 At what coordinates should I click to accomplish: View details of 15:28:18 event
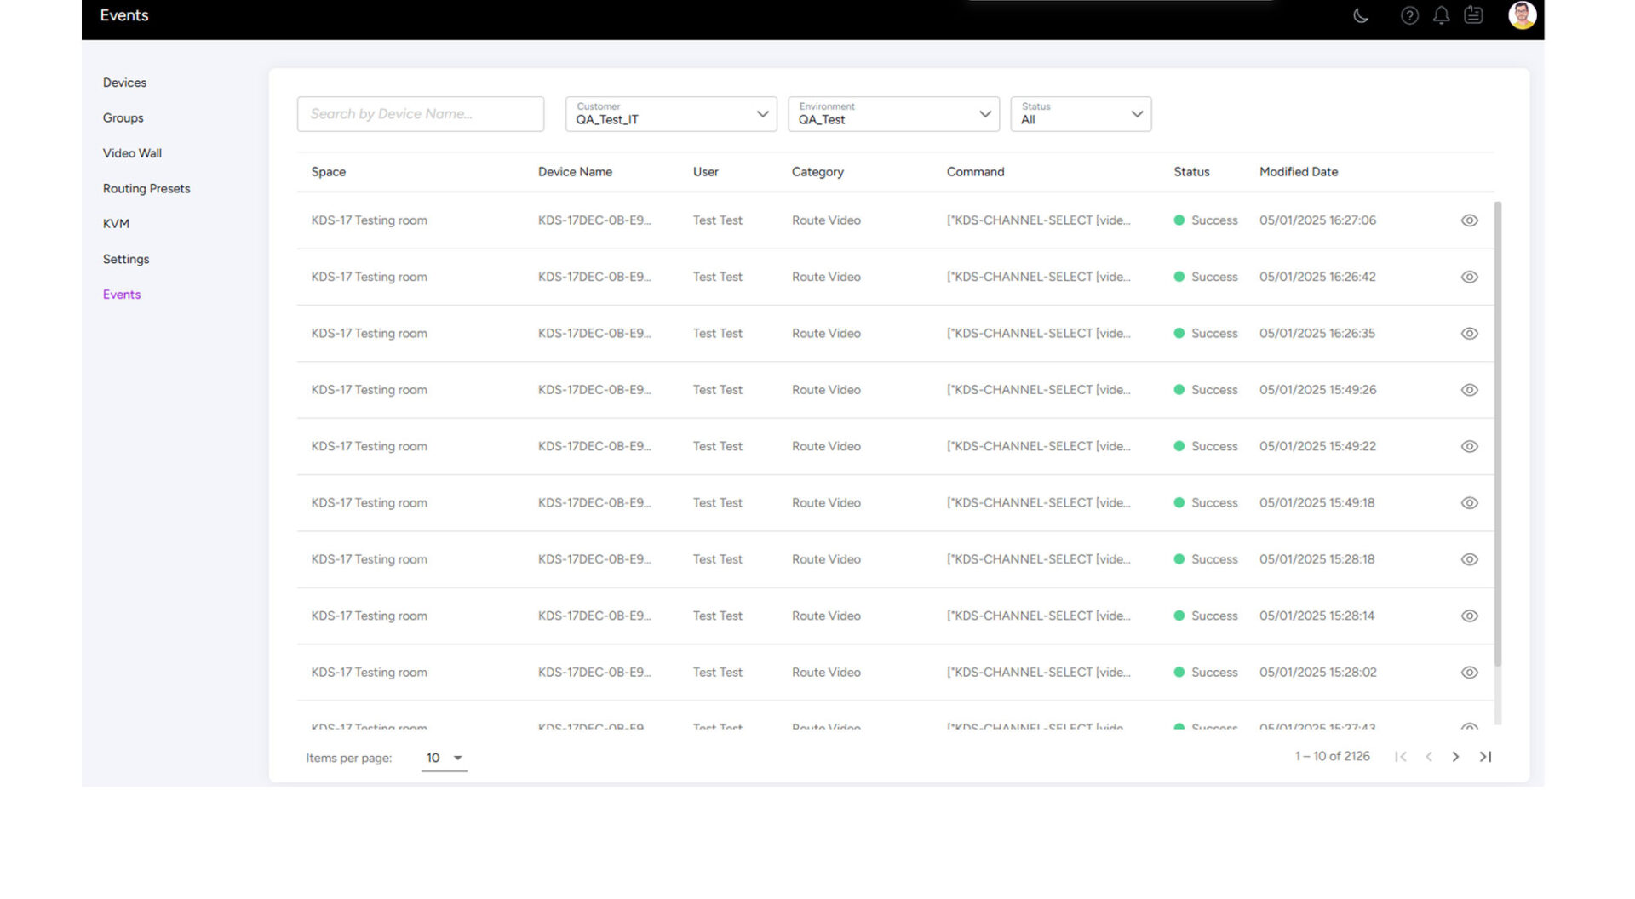[x=1469, y=559]
